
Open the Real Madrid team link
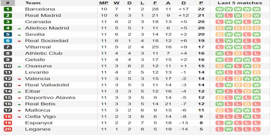pyautogui.click(x=43, y=15)
